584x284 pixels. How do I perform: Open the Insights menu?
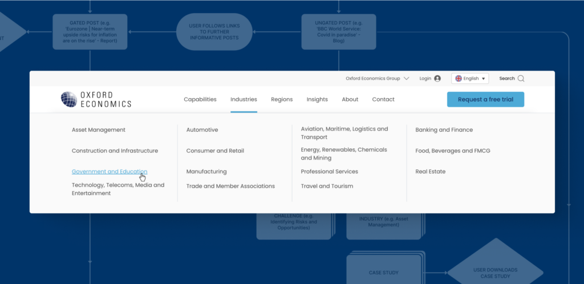(x=317, y=99)
